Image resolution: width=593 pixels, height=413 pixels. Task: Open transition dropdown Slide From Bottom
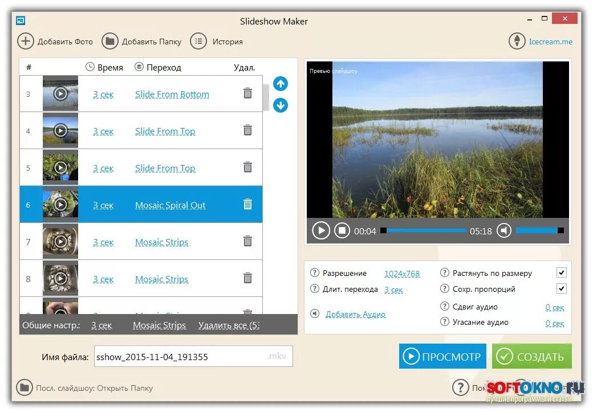tap(172, 94)
